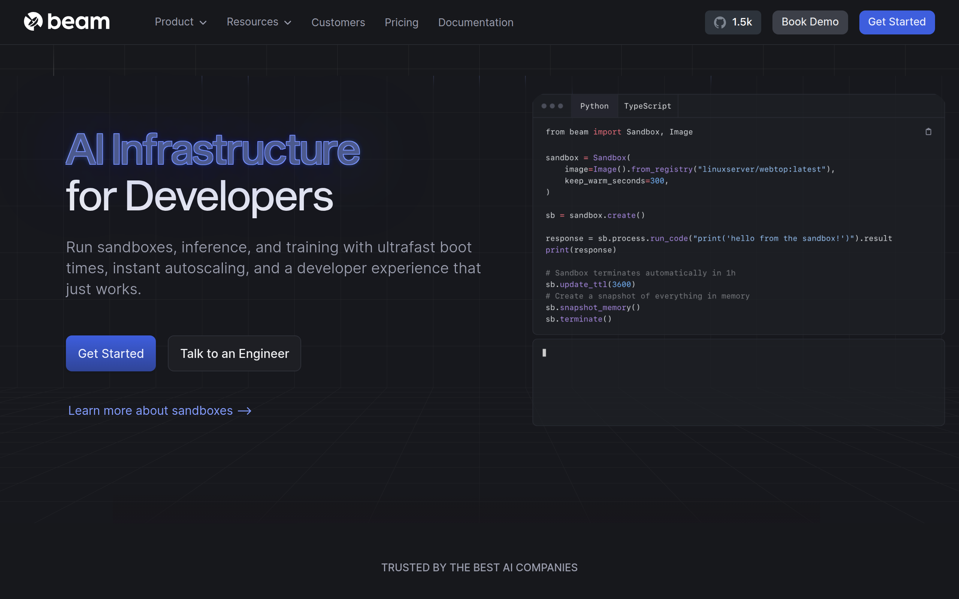Screen dimensions: 959x599
Task: Click the traffic light dots on the code window
Action: point(552,106)
